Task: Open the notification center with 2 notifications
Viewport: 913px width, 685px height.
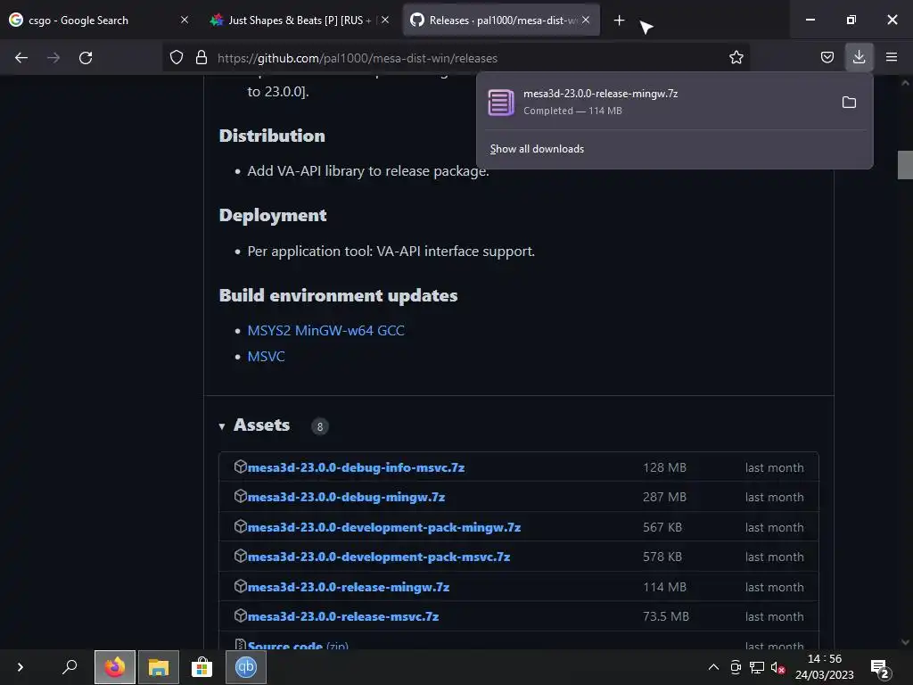Action: 880,668
